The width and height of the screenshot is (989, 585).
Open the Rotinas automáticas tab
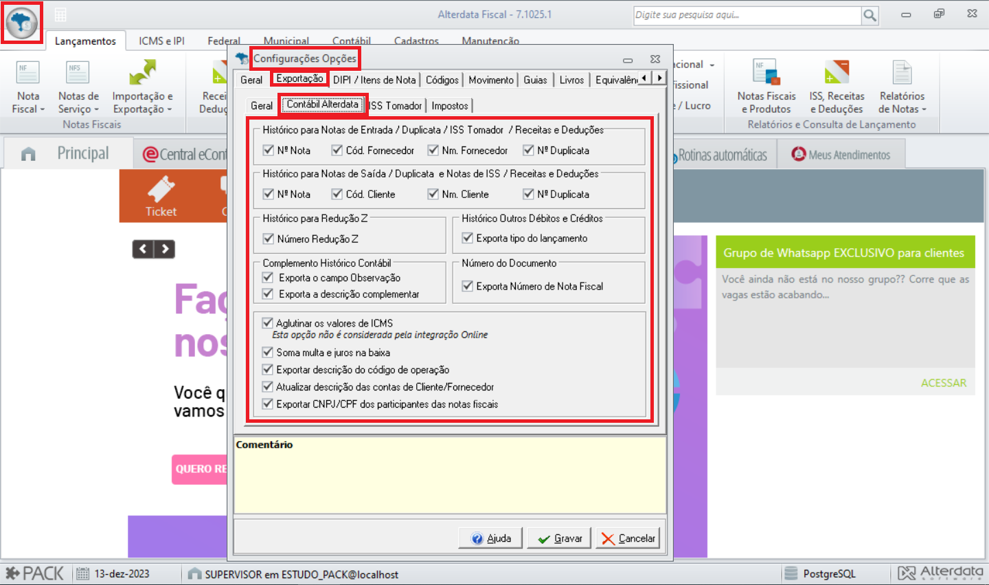tap(723, 155)
